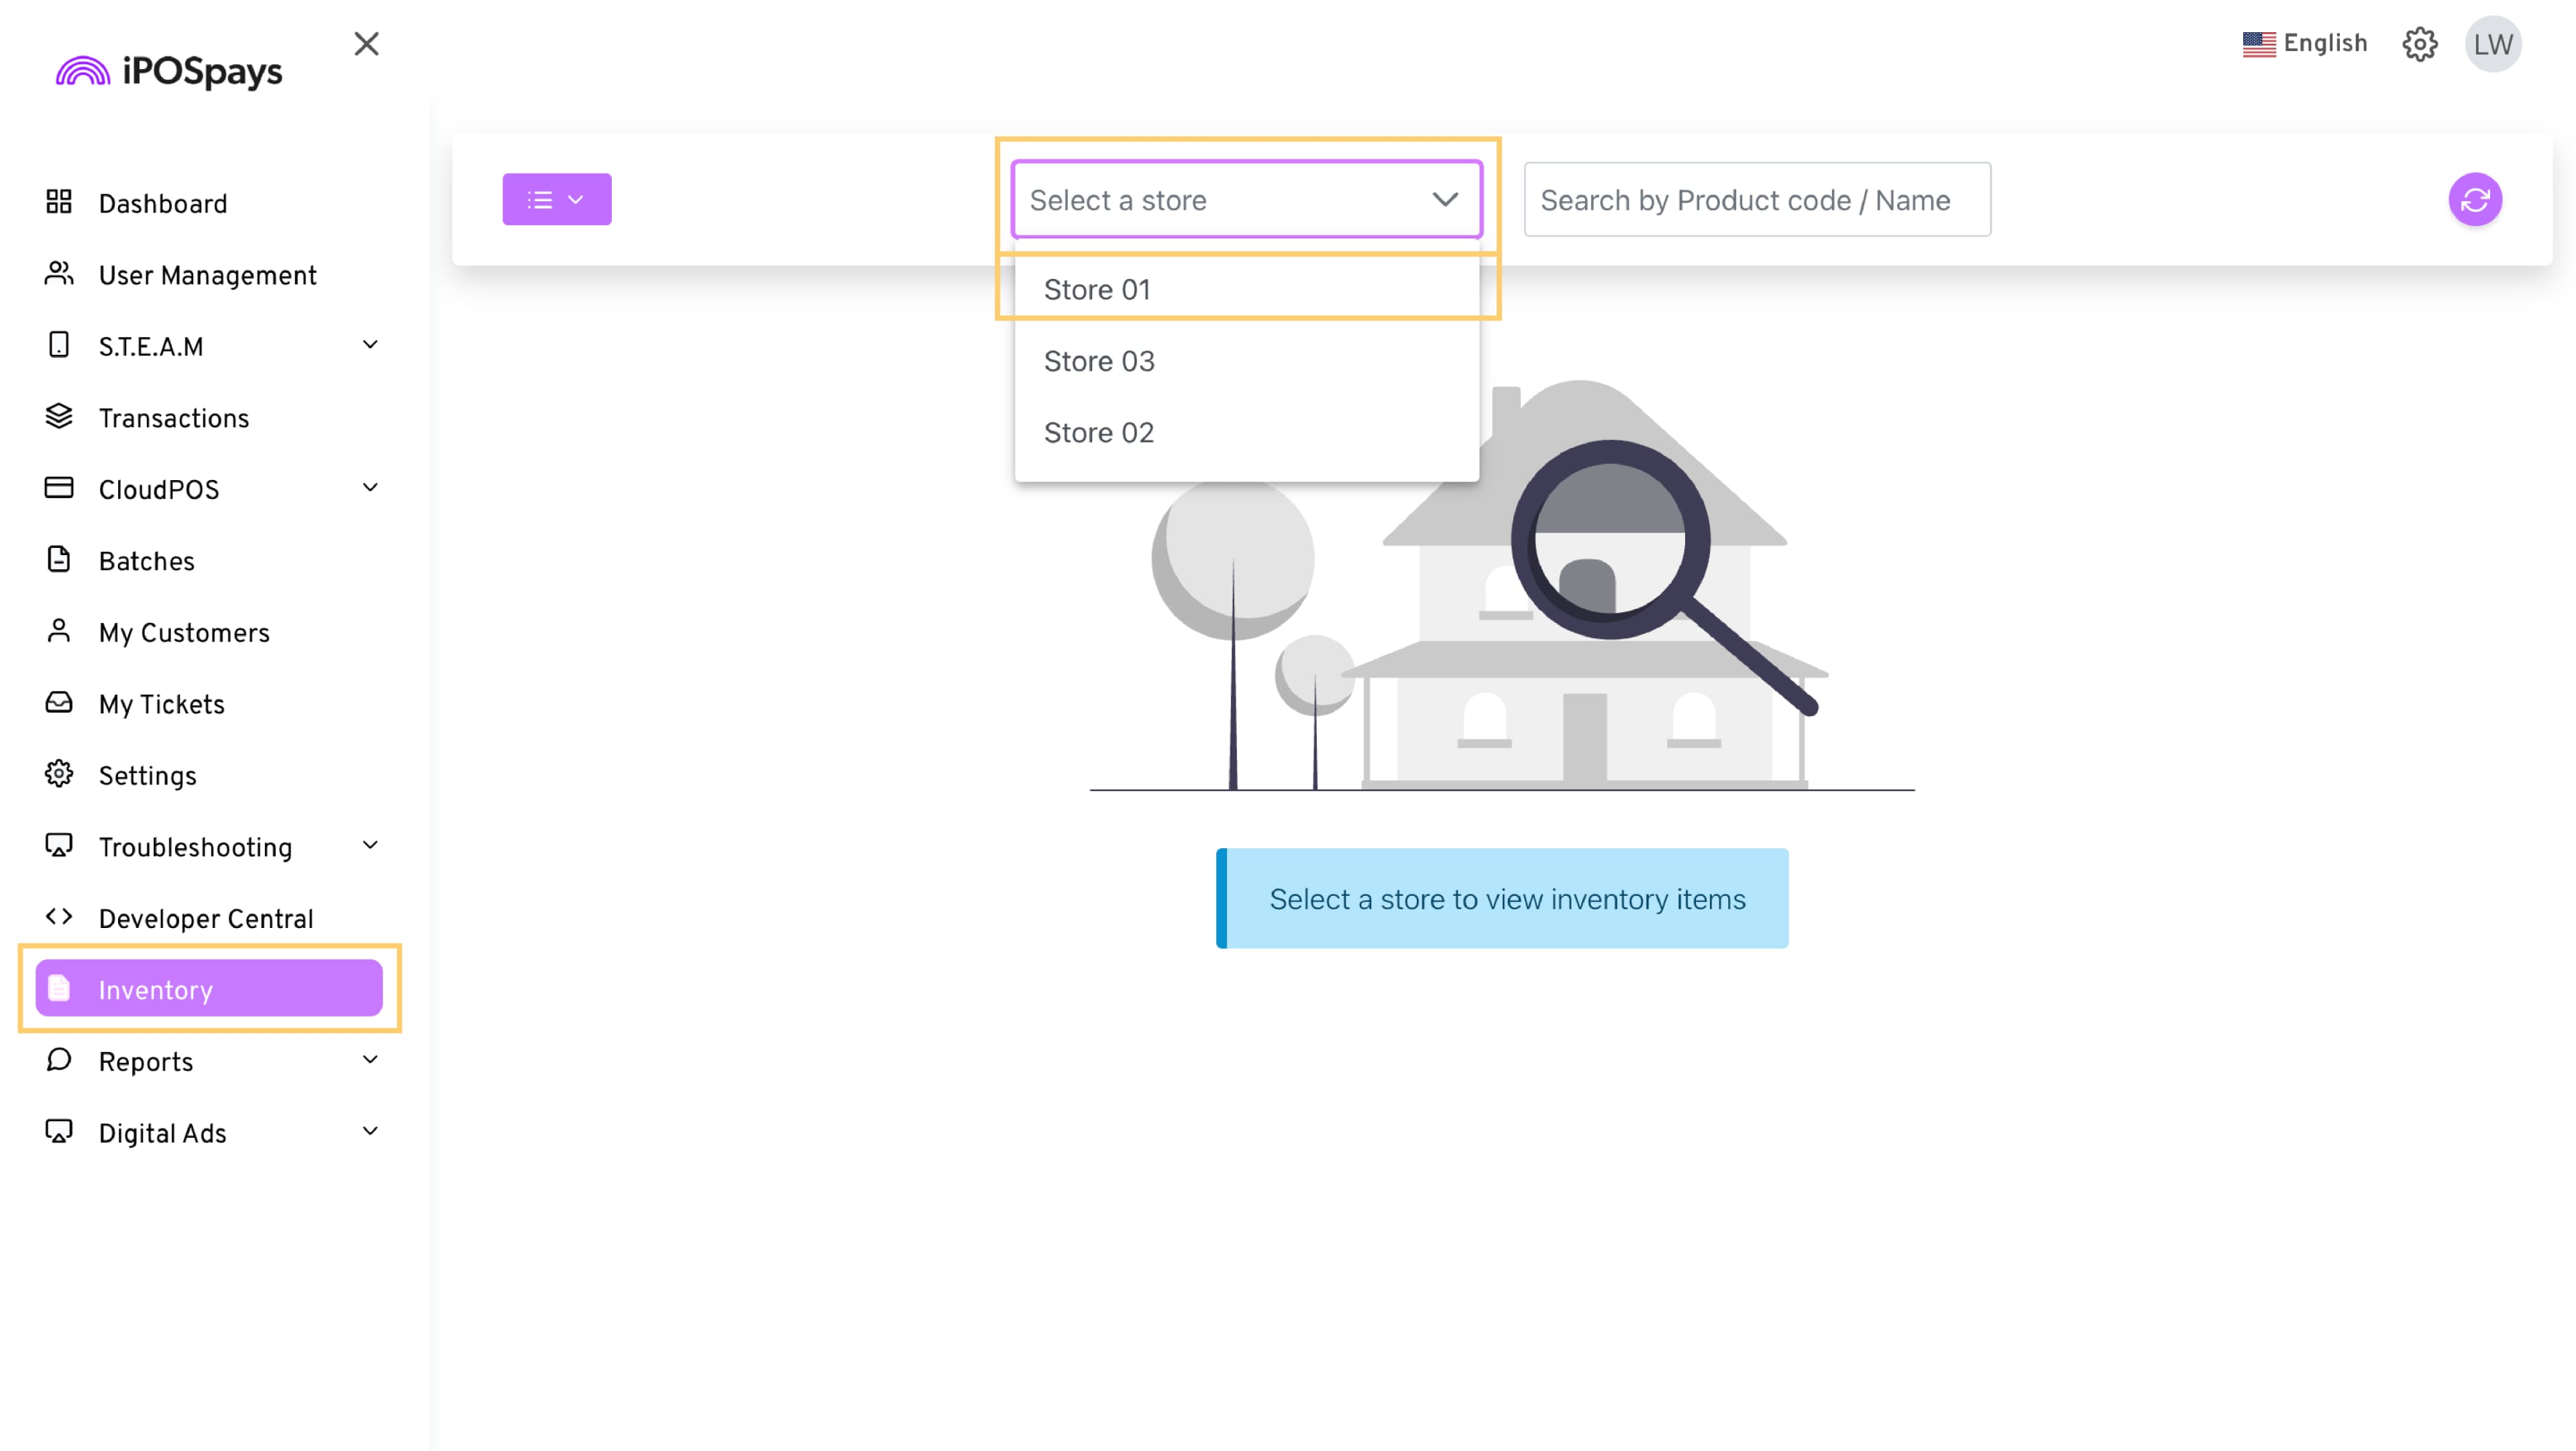
Task: Open the purple list view dropdown button
Action: point(556,200)
